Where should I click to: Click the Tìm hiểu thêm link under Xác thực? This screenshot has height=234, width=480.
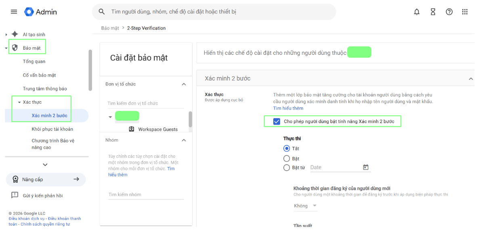coord(288,108)
